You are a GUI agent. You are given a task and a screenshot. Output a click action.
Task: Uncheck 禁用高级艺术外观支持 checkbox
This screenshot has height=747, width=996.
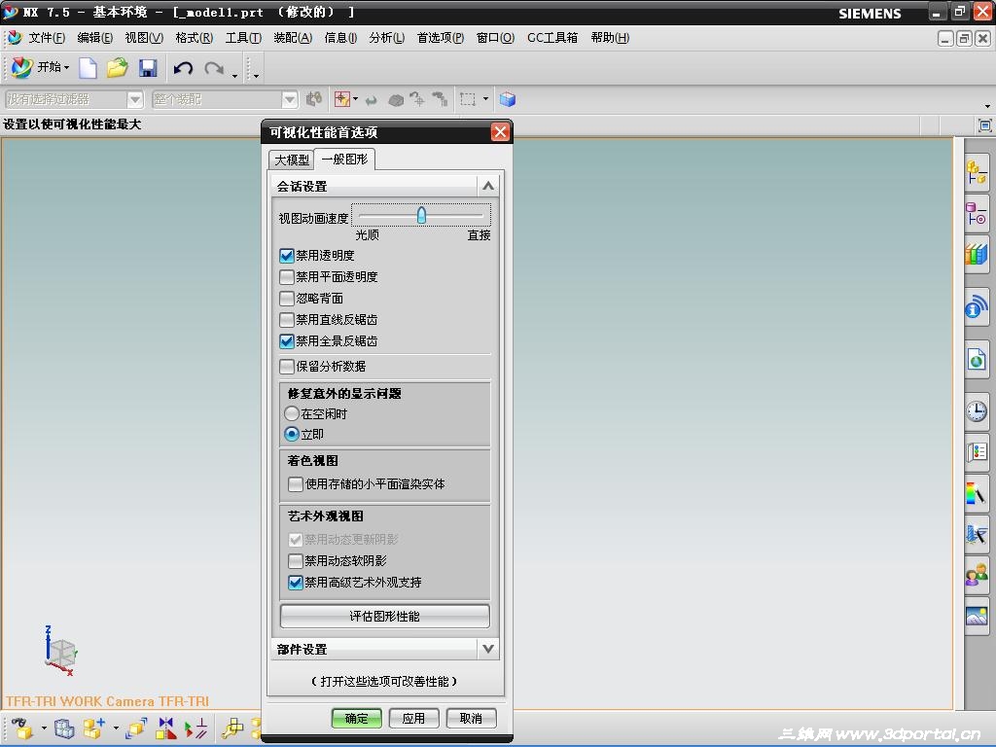pyautogui.click(x=296, y=583)
